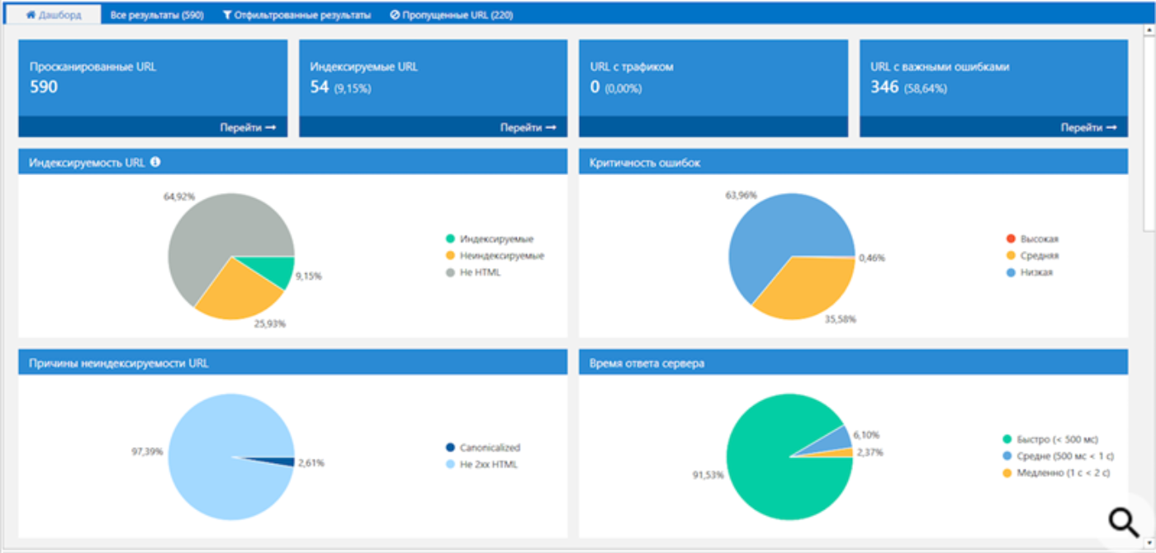Click the Индексируемые URL 54 card value
The image size is (1156, 553).
(x=320, y=87)
